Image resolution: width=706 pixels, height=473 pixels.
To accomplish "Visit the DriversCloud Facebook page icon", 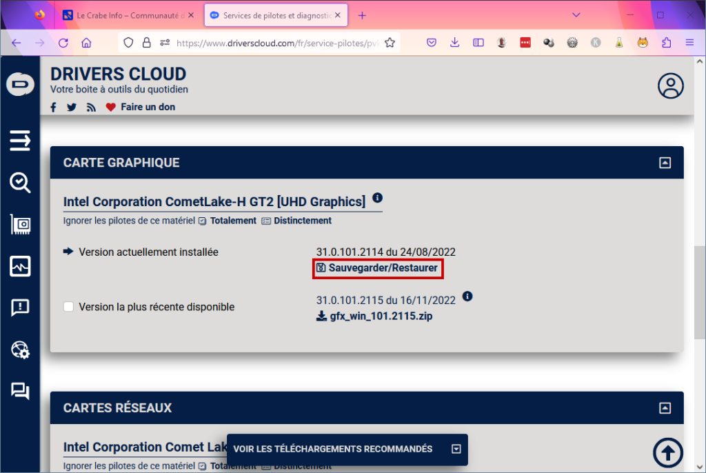I will coord(54,107).
